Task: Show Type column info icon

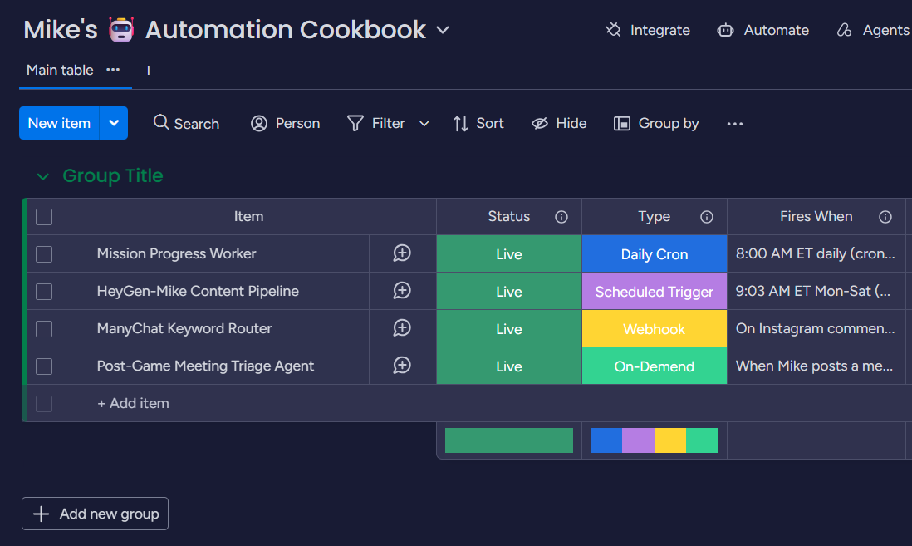Action: coord(707,217)
